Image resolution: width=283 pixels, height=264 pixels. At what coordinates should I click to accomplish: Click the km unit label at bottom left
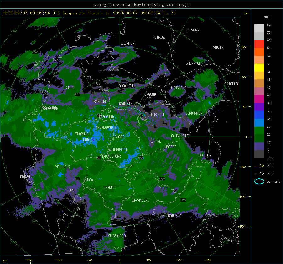(x=5, y=261)
